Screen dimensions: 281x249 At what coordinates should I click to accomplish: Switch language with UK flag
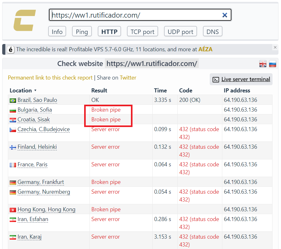click(263, 64)
